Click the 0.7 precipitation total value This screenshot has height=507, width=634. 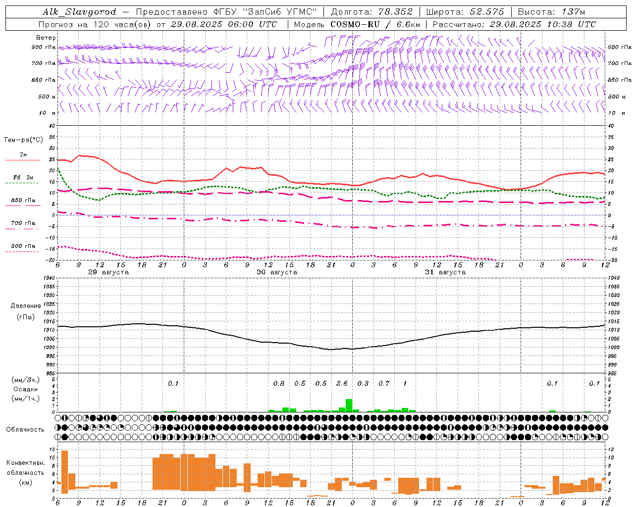click(x=384, y=383)
